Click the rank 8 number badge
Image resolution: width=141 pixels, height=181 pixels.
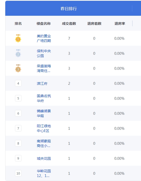(18, 143)
